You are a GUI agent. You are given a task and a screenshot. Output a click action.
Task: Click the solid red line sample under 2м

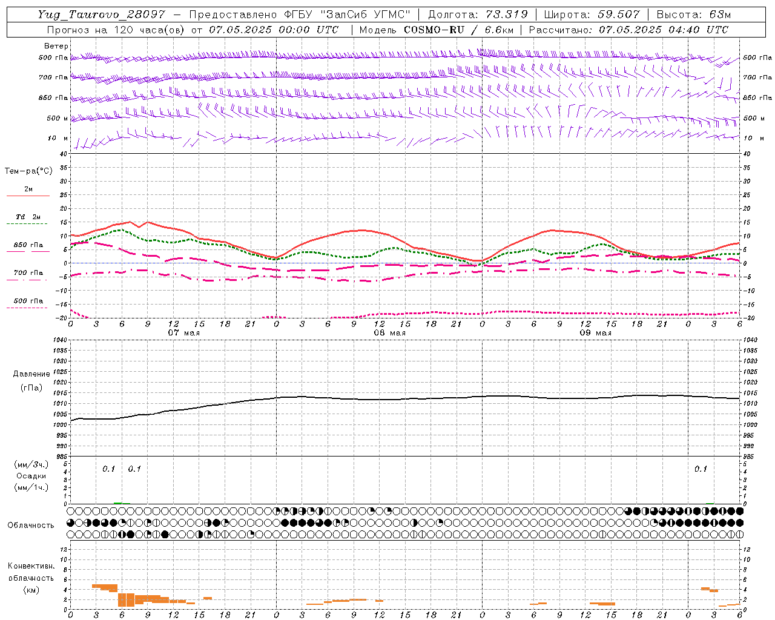pyautogui.click(x=28, y=196)
